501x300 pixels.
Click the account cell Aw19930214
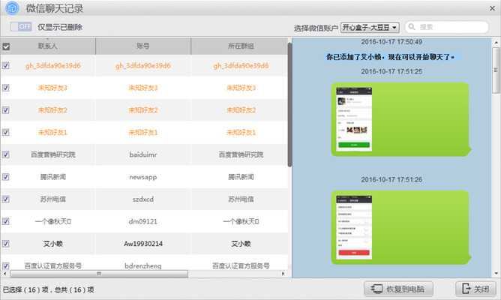coord(143,244)
